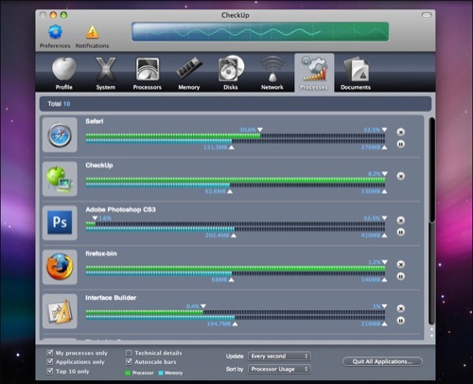Open the Sort by dropdown

coord(279,369)
